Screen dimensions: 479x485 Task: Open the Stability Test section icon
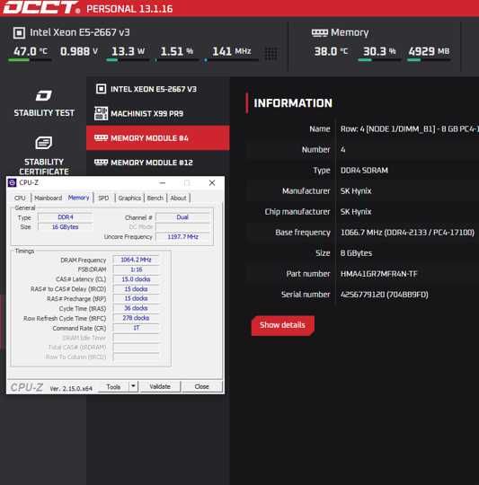(44, 95)
